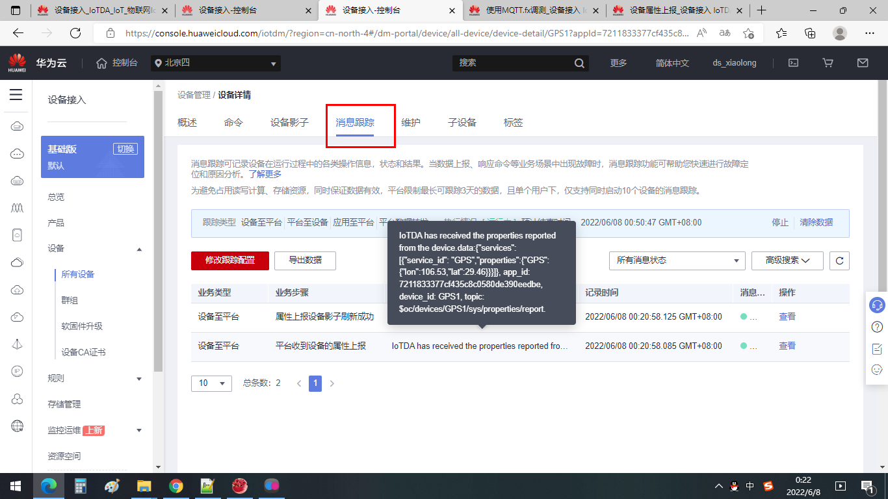
Task: Open the shopping cart icon
Action: [x=828, y=63]
